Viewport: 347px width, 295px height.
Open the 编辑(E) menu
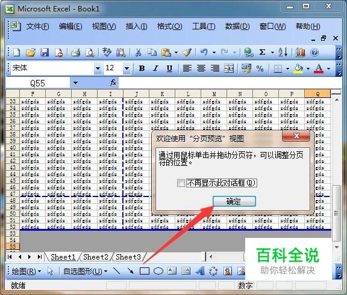(70, 26)
